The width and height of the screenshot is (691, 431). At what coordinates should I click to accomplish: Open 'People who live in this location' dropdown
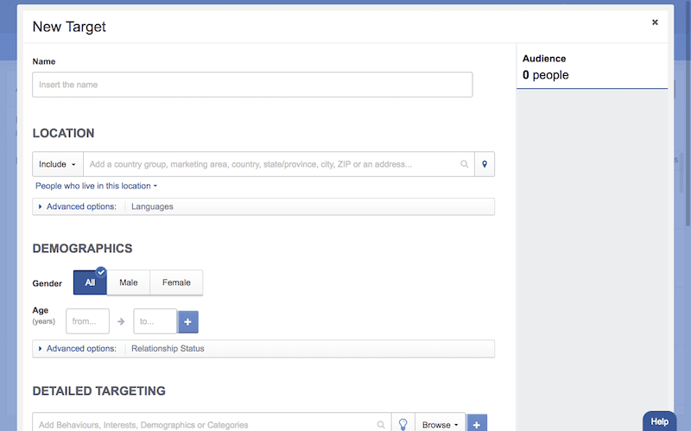96,186
